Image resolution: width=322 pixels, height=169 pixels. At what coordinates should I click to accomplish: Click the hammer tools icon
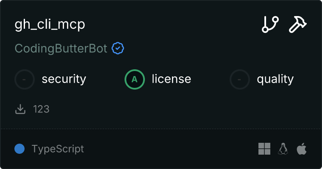tap(298, 25)
